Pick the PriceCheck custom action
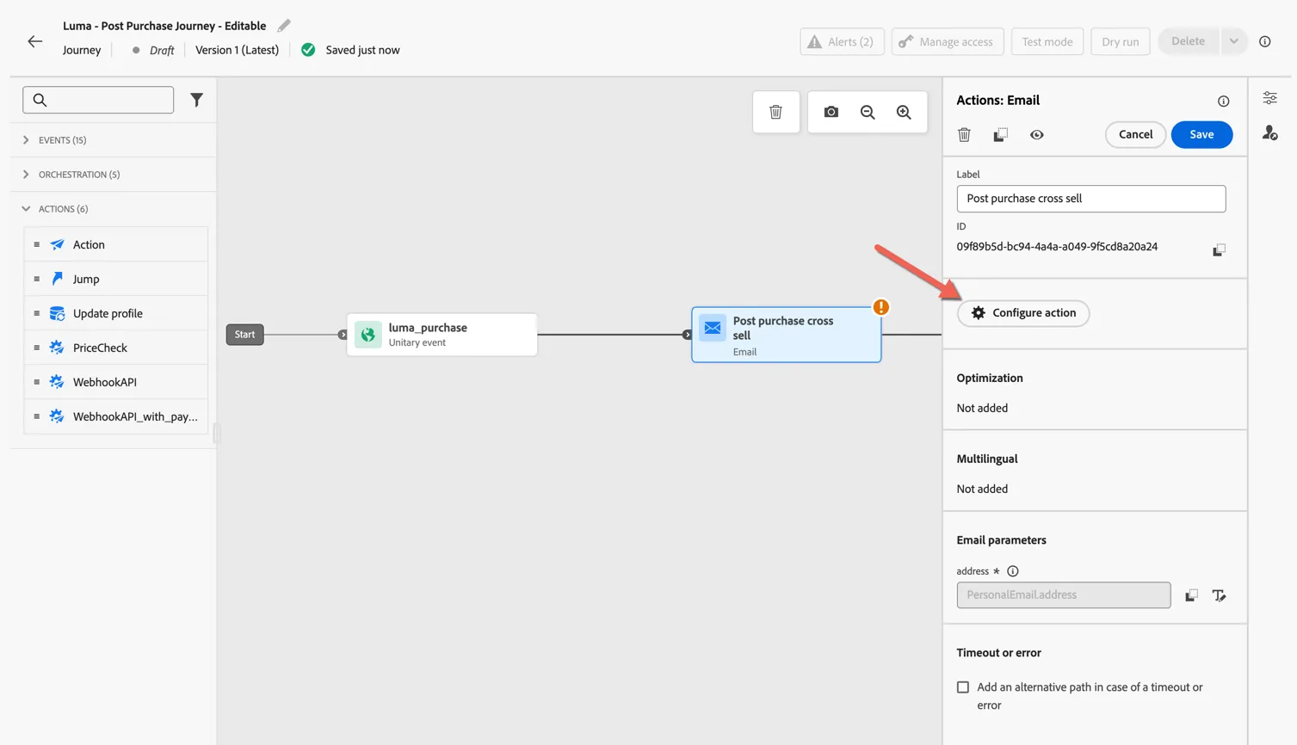Viewport: 1297px width, 745px height. [116, 348]
